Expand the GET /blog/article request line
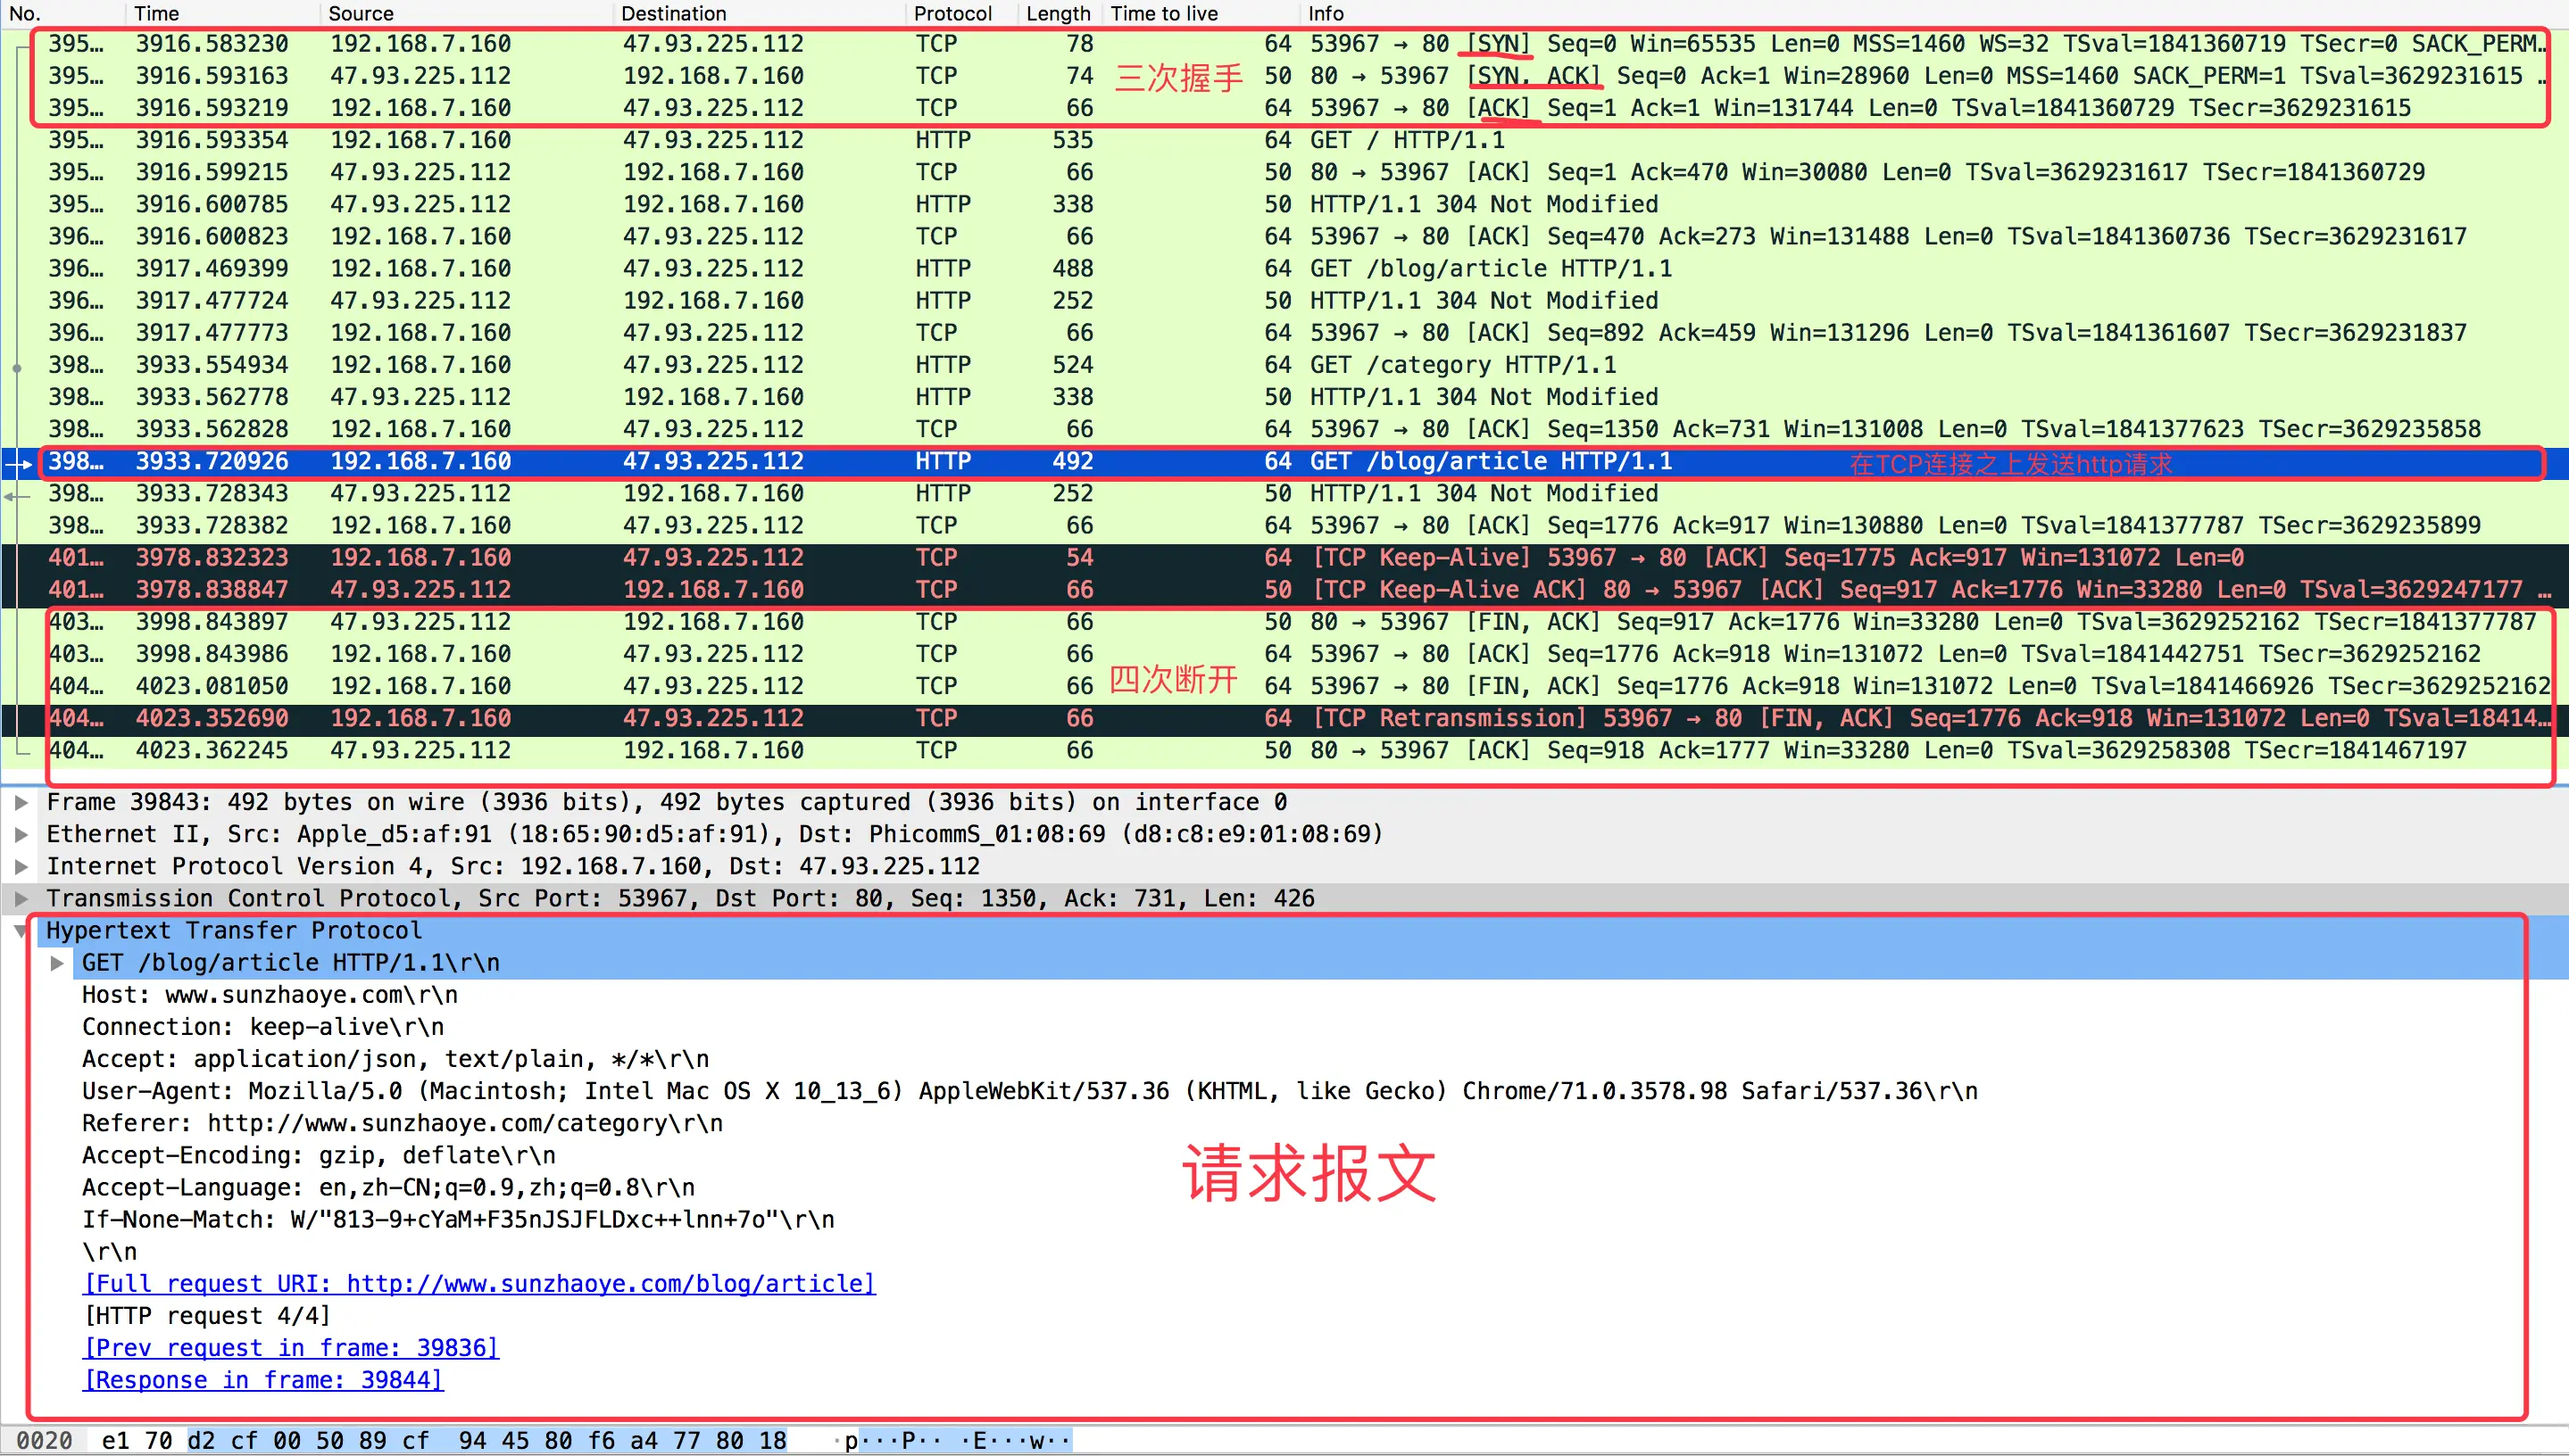Viewport: 2569px width, 1456px height. tap(57, 962)
